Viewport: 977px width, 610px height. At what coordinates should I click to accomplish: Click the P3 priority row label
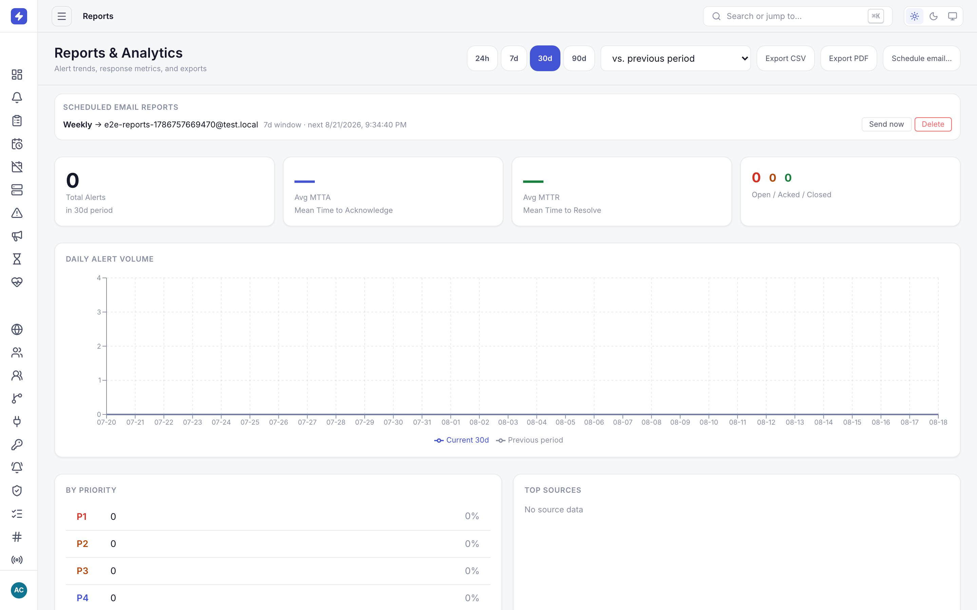click(82, 570)
